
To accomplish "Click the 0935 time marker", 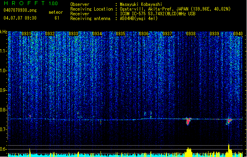I will point(121,34).
